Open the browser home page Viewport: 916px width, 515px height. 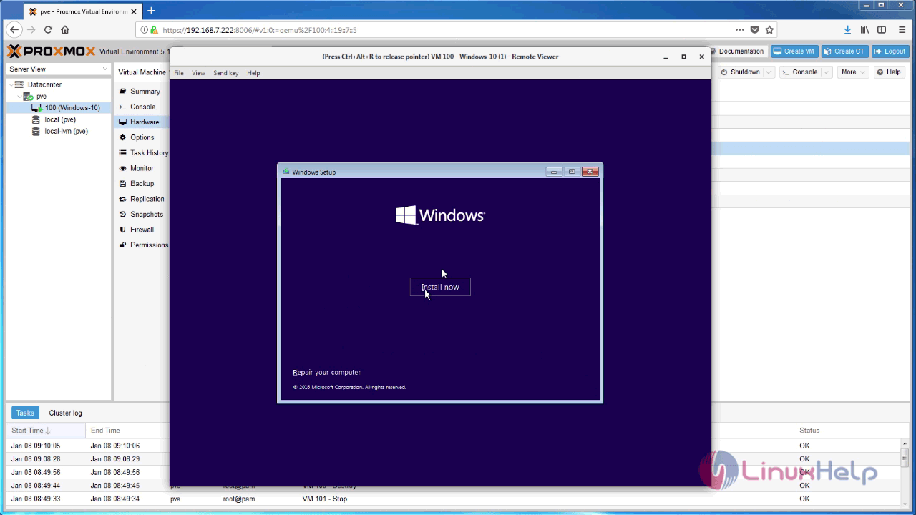coord(65,30)
